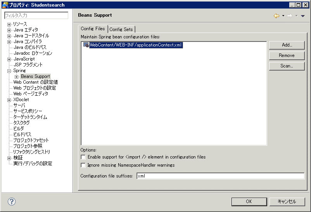This screenshot has width=311, height=212.
Task: Open the back history dropdown arrow
Action: click(283, 16)
